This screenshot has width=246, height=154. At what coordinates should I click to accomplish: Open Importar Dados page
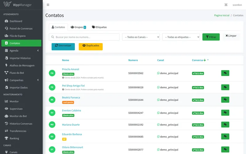point(21,87)
